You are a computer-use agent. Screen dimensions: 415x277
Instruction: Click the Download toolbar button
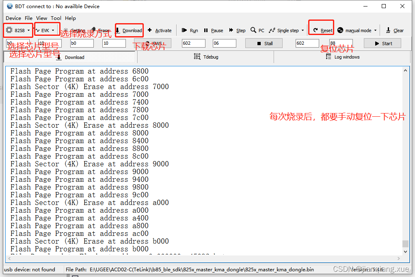pos(129,30)
